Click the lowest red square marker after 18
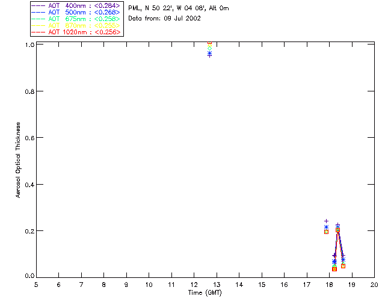 [334, 269]
